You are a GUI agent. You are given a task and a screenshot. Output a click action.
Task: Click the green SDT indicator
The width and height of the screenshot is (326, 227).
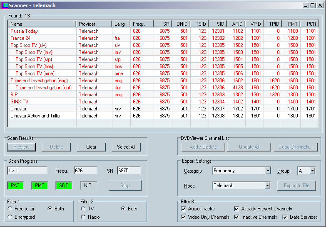coord(64,186)
